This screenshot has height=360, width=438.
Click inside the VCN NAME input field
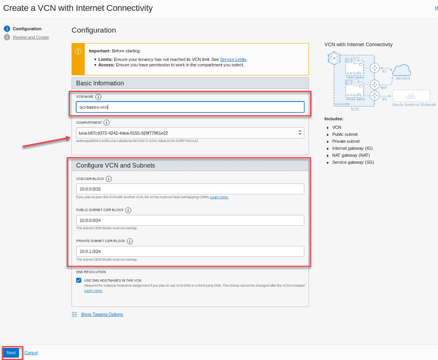pos(190,107)
